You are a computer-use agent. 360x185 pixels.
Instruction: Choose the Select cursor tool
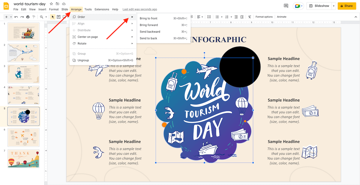click(x=53, y=17)
